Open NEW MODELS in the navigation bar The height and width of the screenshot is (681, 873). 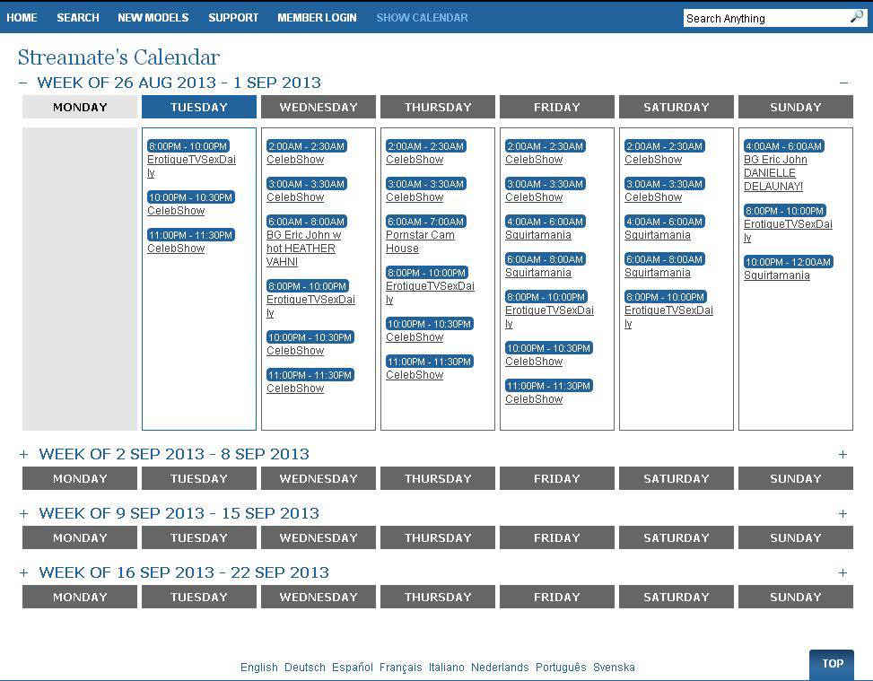pyautogui.click(x=153, y=18)
